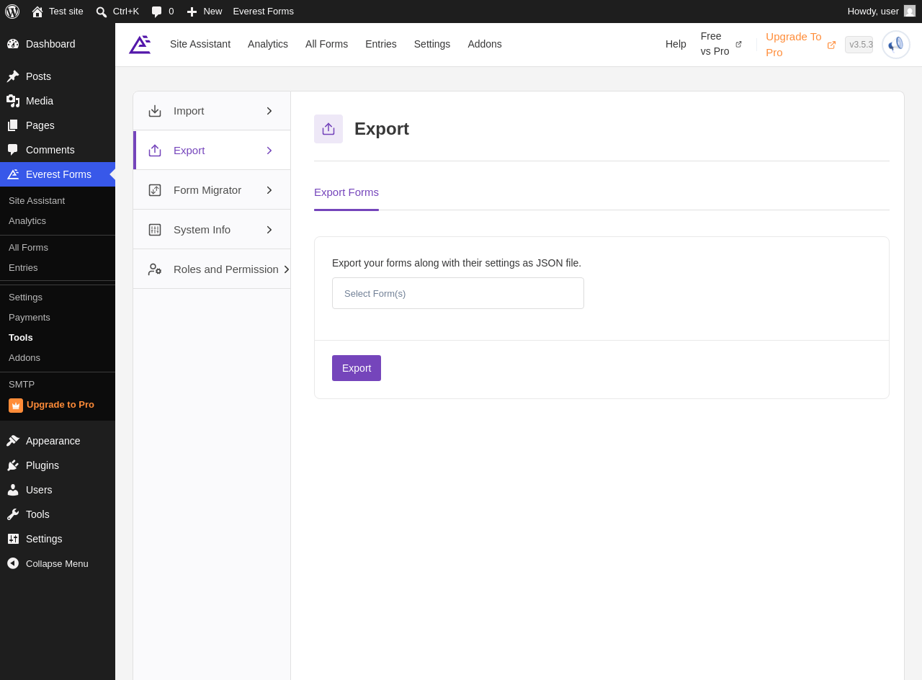Click the Upgrade to Pro crown icon
Viewport: 922px width, 680px height.
click(16, 406)
